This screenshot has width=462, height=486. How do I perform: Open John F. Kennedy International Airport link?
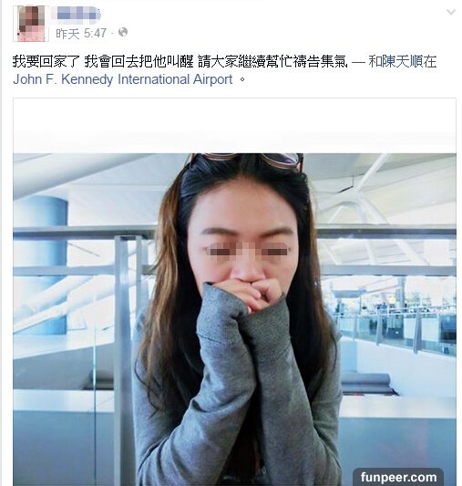tap(123, 79)
